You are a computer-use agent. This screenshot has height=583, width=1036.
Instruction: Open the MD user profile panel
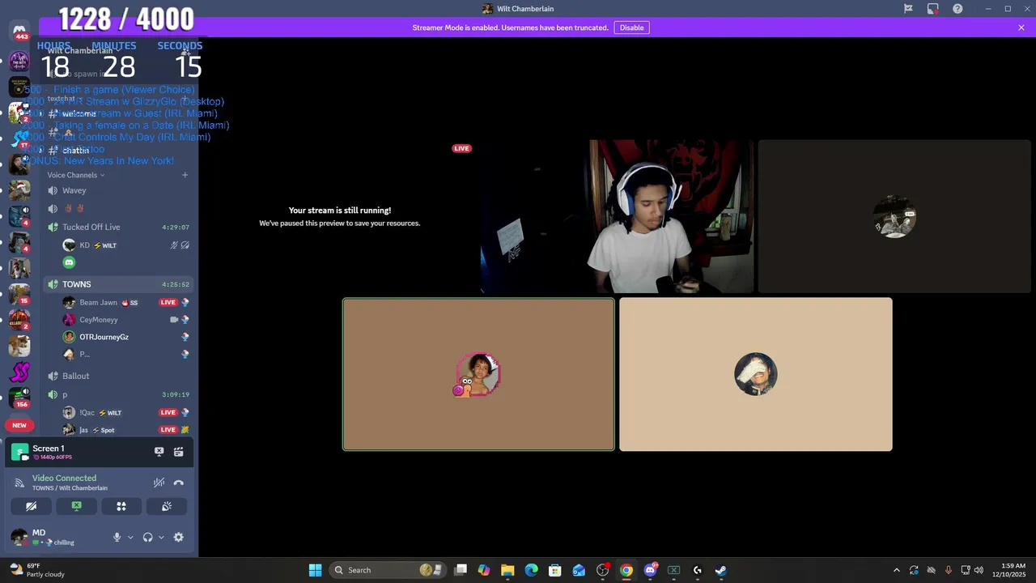(57, 537)
